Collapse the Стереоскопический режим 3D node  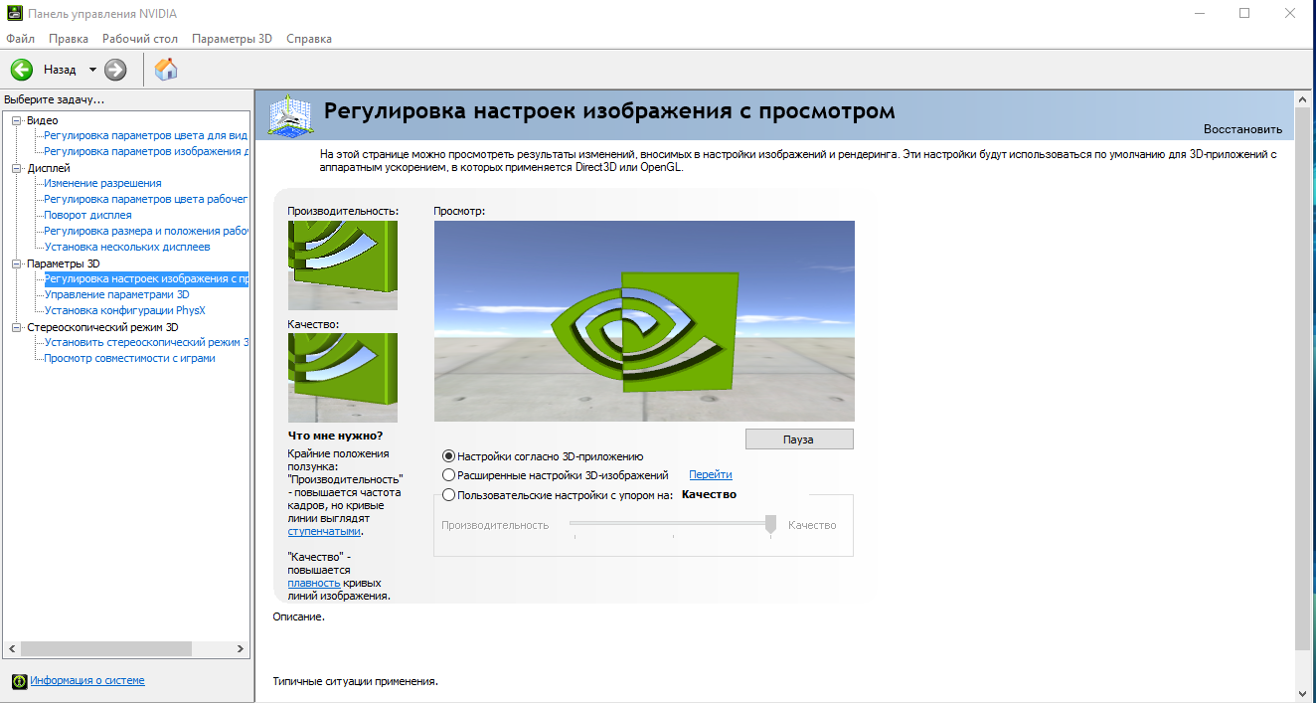click(x=16, y=327)
